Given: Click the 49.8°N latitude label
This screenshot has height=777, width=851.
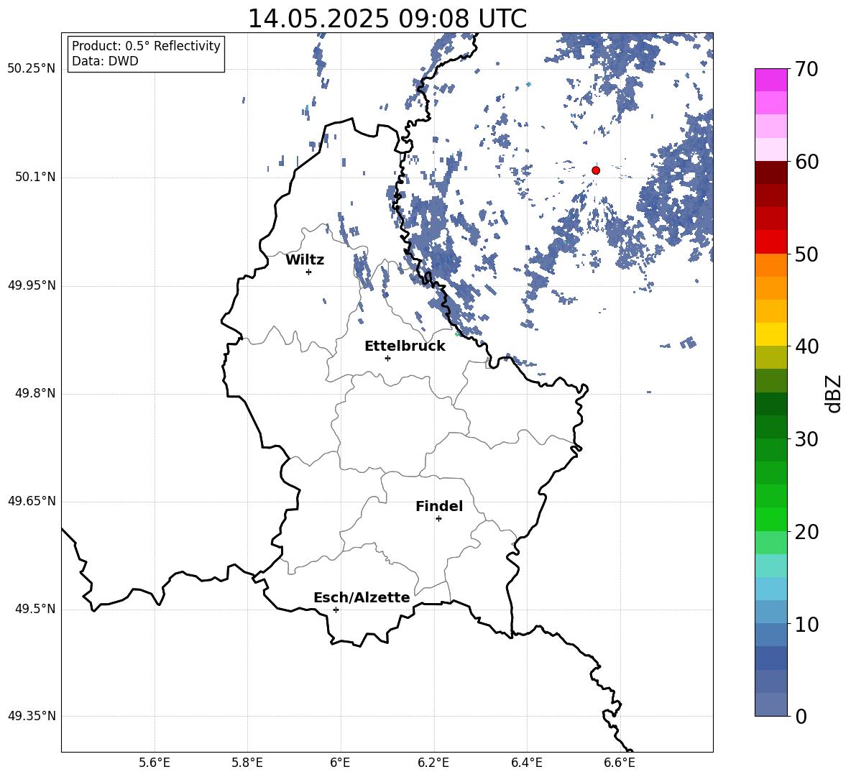Looking at the screenshot, I should pyautogui.click(x=36, y=393).
